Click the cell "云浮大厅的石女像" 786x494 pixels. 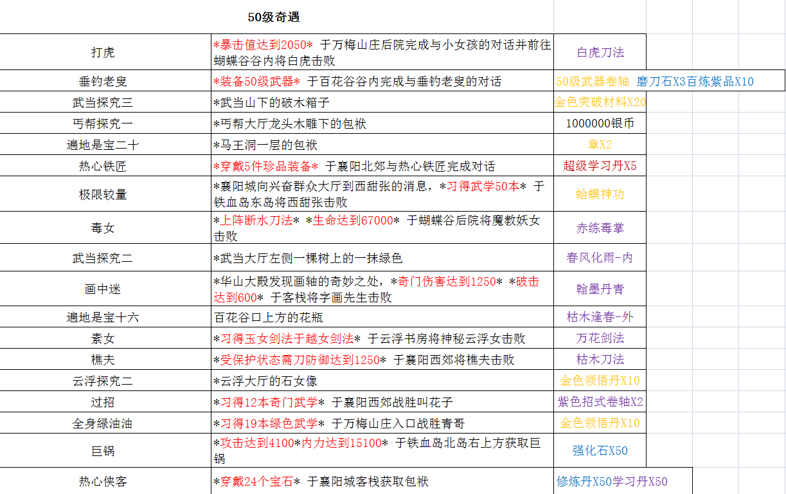pyautogui.click(x=382, y=381)
